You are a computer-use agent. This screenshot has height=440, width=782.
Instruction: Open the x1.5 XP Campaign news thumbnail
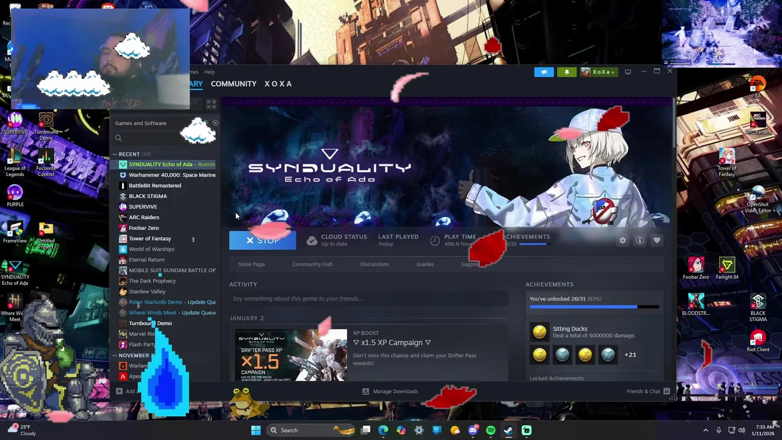291,355
